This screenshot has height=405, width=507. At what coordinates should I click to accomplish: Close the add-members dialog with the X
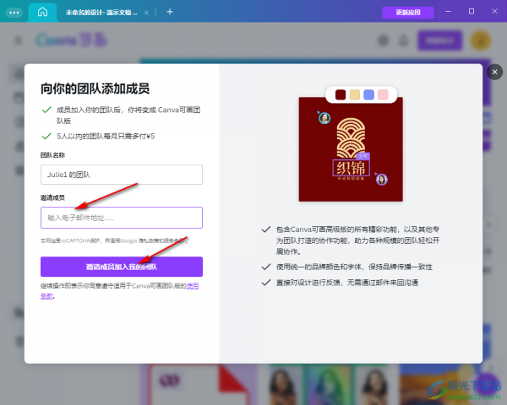click(494, 72)
